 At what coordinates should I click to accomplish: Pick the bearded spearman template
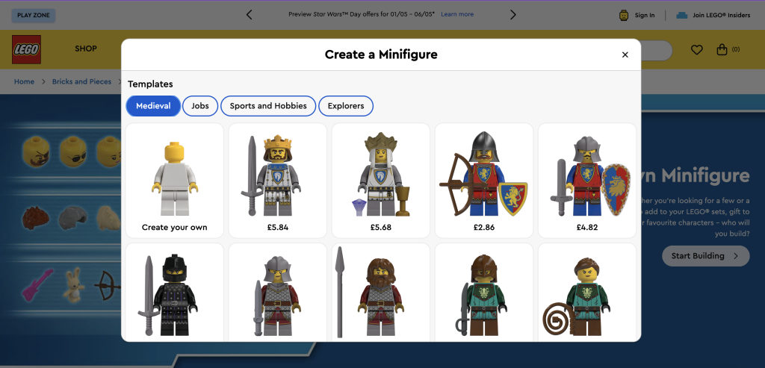(381, 292)
